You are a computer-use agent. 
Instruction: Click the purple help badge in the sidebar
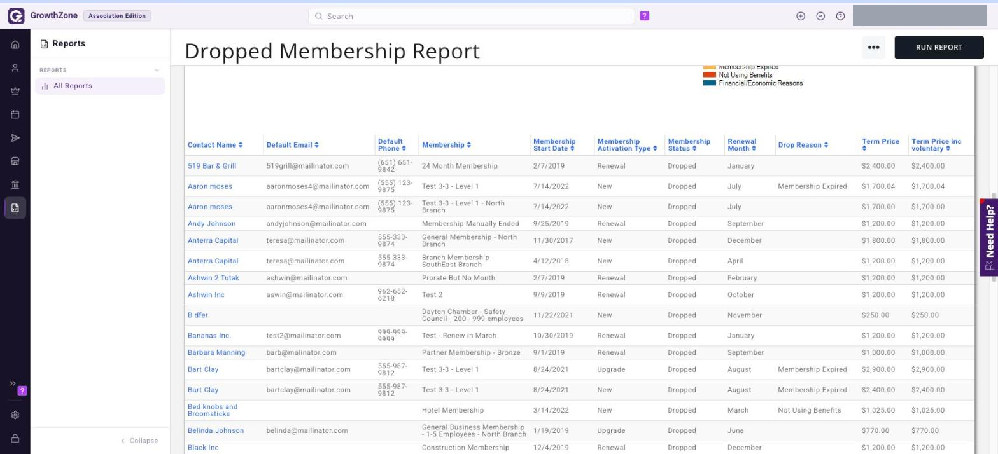(22, 391)
